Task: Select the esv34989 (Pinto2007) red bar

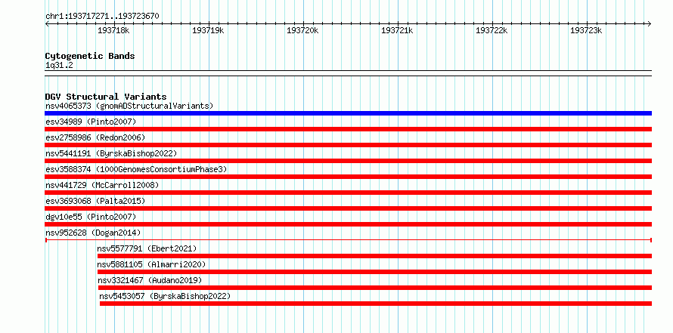Action: (x=348, y=129)
